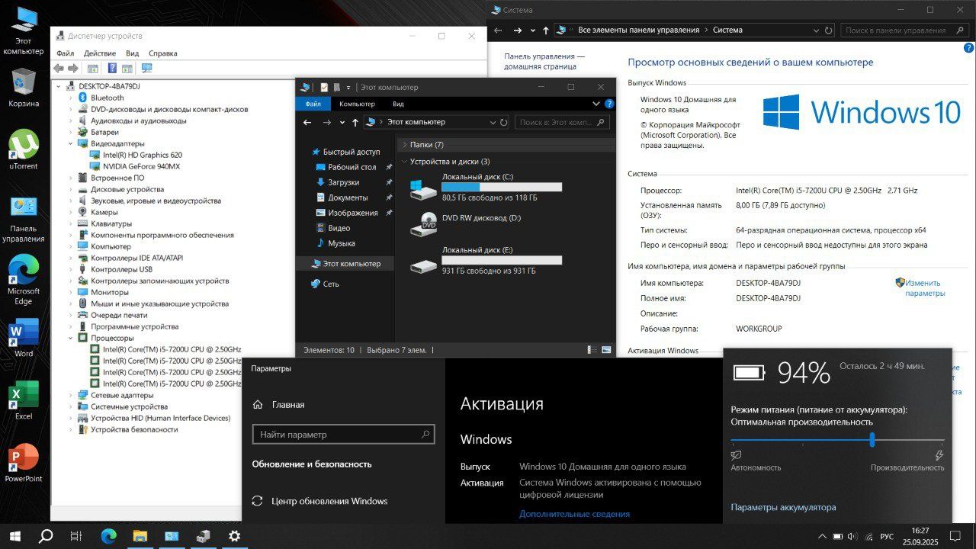The height and width of the screenshot is (549, 976).
Task: Open Компьютер tab in Explorer ribbon
Action: click(x=357, y=104)
